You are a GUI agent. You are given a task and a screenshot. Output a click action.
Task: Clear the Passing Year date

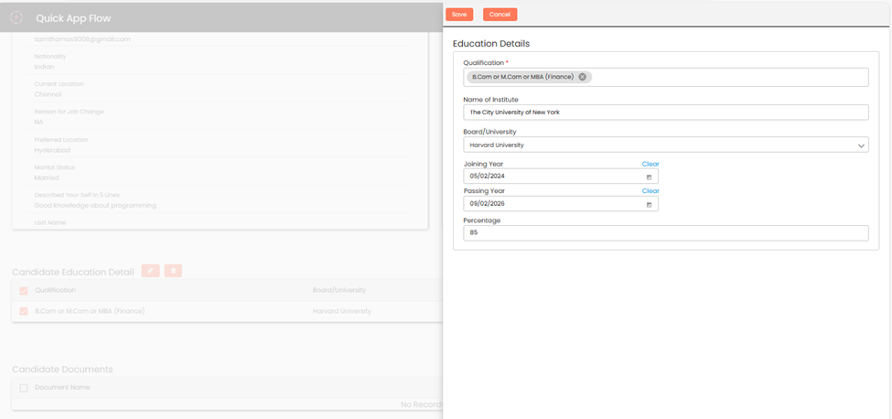tap(650, 191)
